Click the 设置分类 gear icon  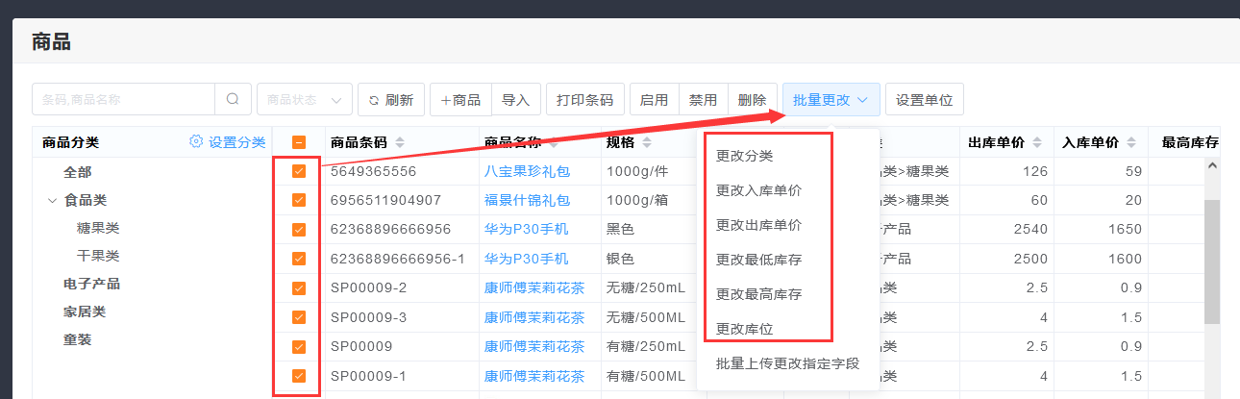pos(196,142)
